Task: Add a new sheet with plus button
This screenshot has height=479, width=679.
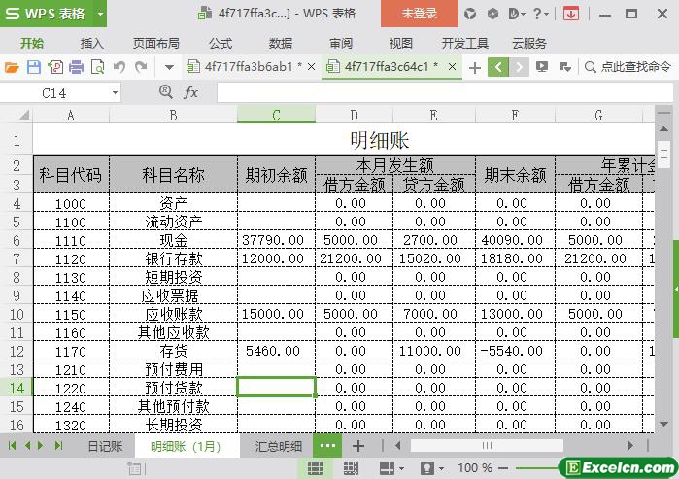Action: pyautogui.click(x=358, y=446)
